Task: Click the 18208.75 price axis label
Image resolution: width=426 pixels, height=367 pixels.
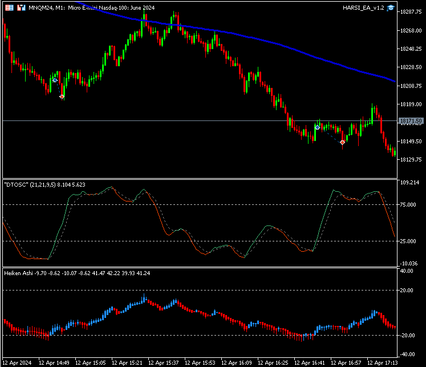Action: (x=411, y=86)
